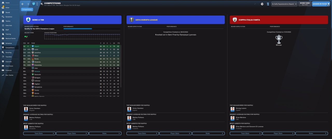The height and width of the screenshot is (139, 332).
Task: Click the Coppa Italia winner trophy
Action: click(x=279, y=39)
